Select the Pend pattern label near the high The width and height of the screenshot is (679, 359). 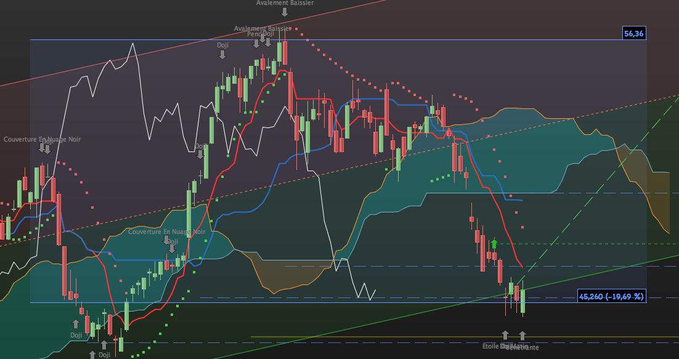coord(254,34)
